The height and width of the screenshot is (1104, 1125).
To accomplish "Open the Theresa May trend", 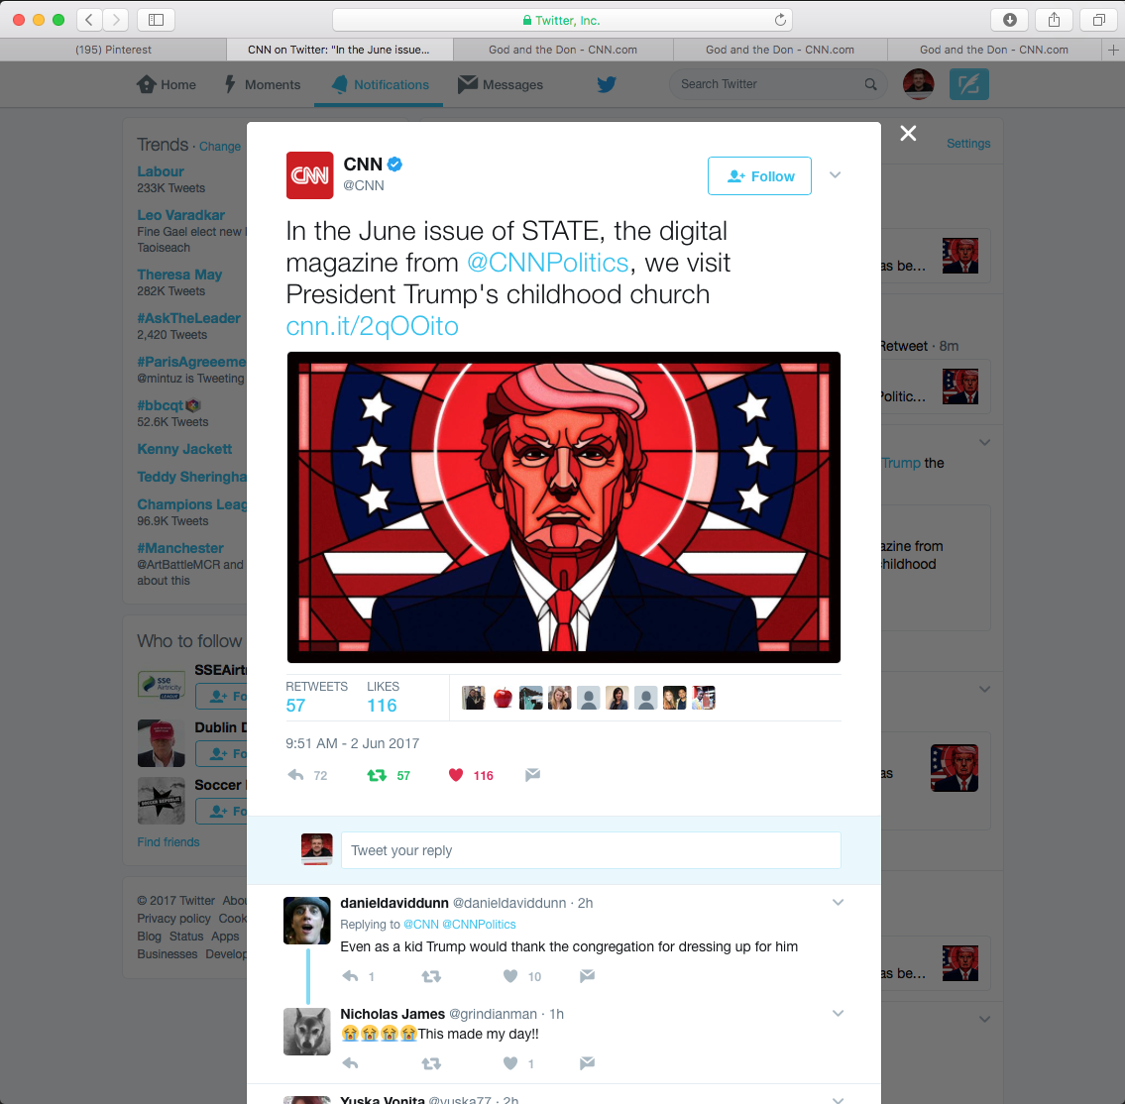I will tap(179, 275).
